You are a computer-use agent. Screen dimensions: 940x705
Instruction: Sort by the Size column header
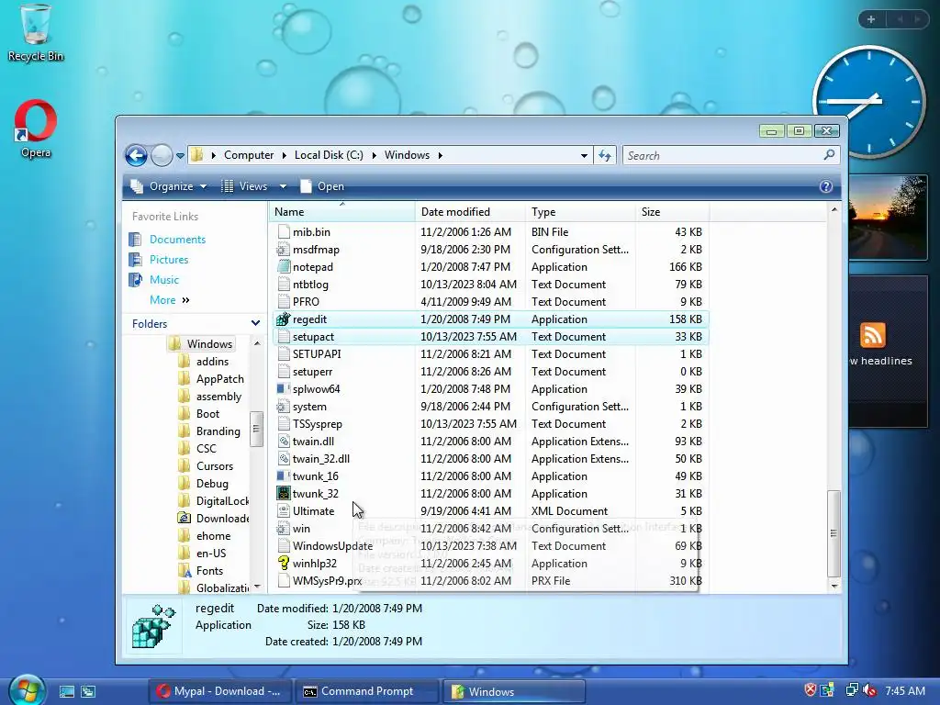click(x=672, y=212)
